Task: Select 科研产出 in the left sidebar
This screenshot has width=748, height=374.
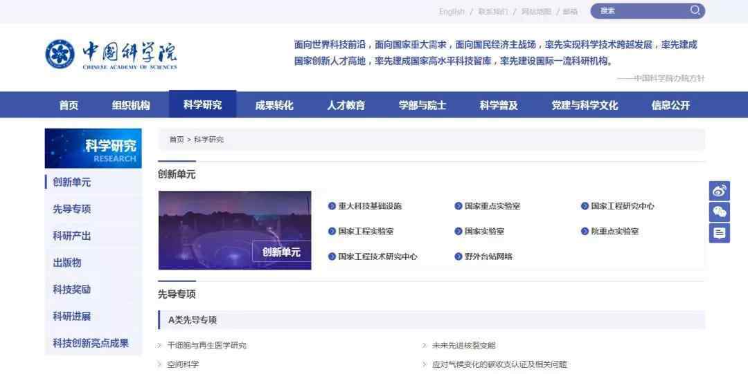Action: (72, 236)
